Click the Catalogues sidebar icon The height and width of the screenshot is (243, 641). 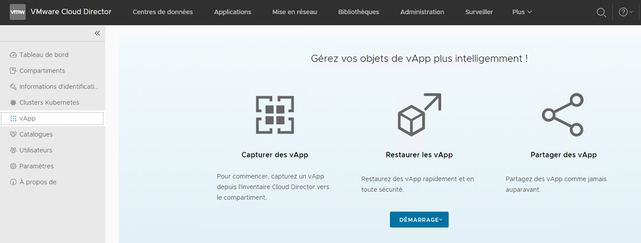click(x=13, y=135)
